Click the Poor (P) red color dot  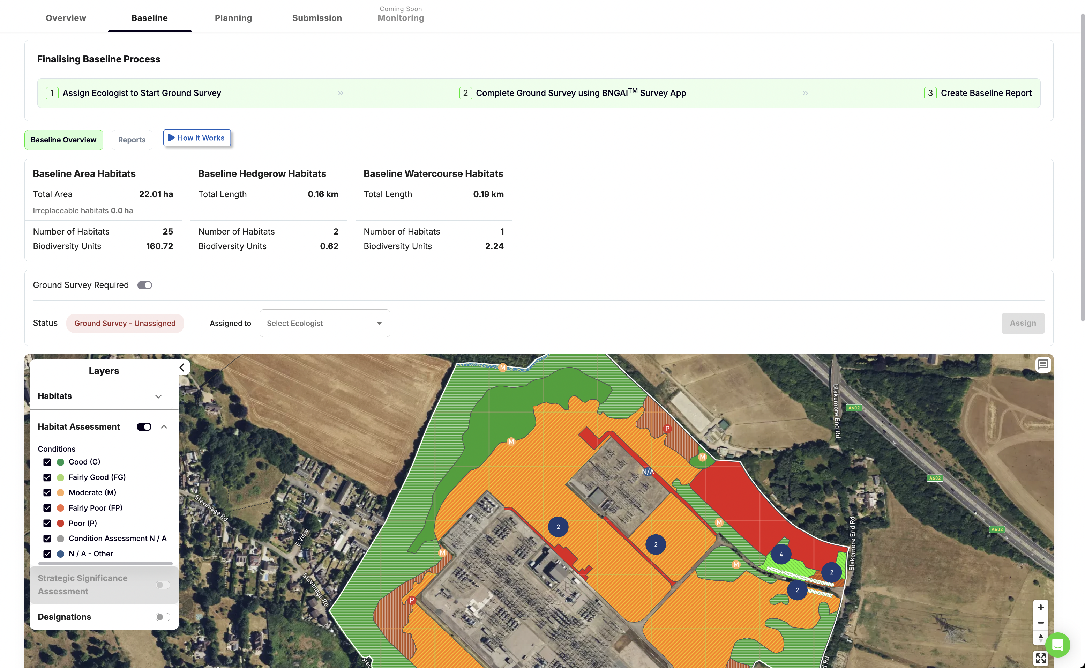(x=60, y=523)
